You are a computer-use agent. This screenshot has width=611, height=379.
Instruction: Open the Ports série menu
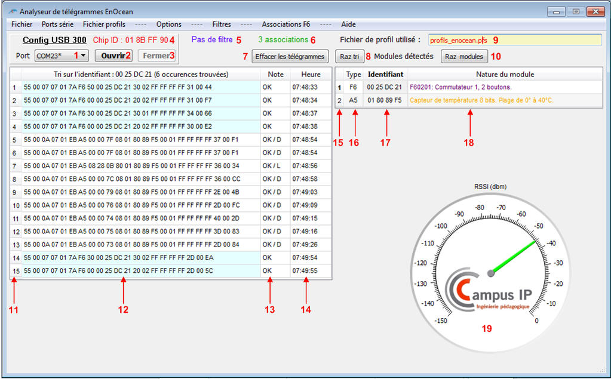coord(57,24)
